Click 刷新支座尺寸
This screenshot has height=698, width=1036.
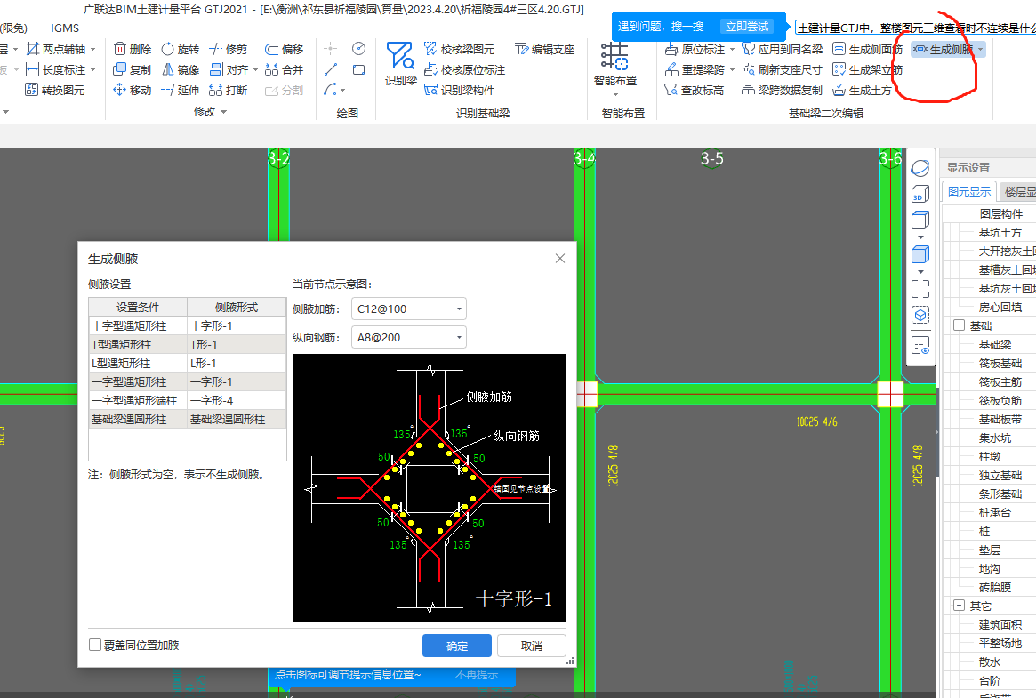click(783, 70)
